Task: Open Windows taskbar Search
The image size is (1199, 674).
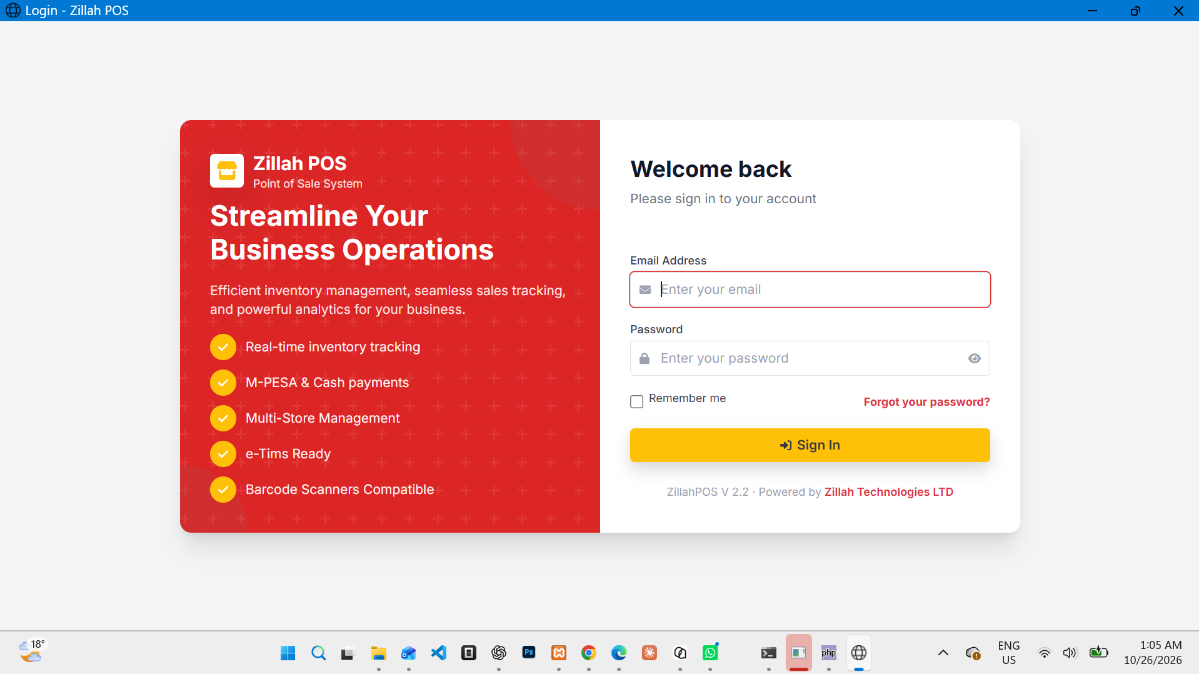Action: coord(318,653)
